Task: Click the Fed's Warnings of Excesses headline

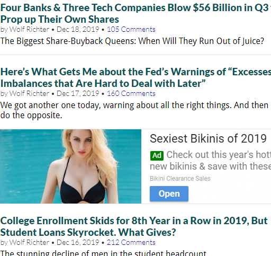Action: click(135, 77)
